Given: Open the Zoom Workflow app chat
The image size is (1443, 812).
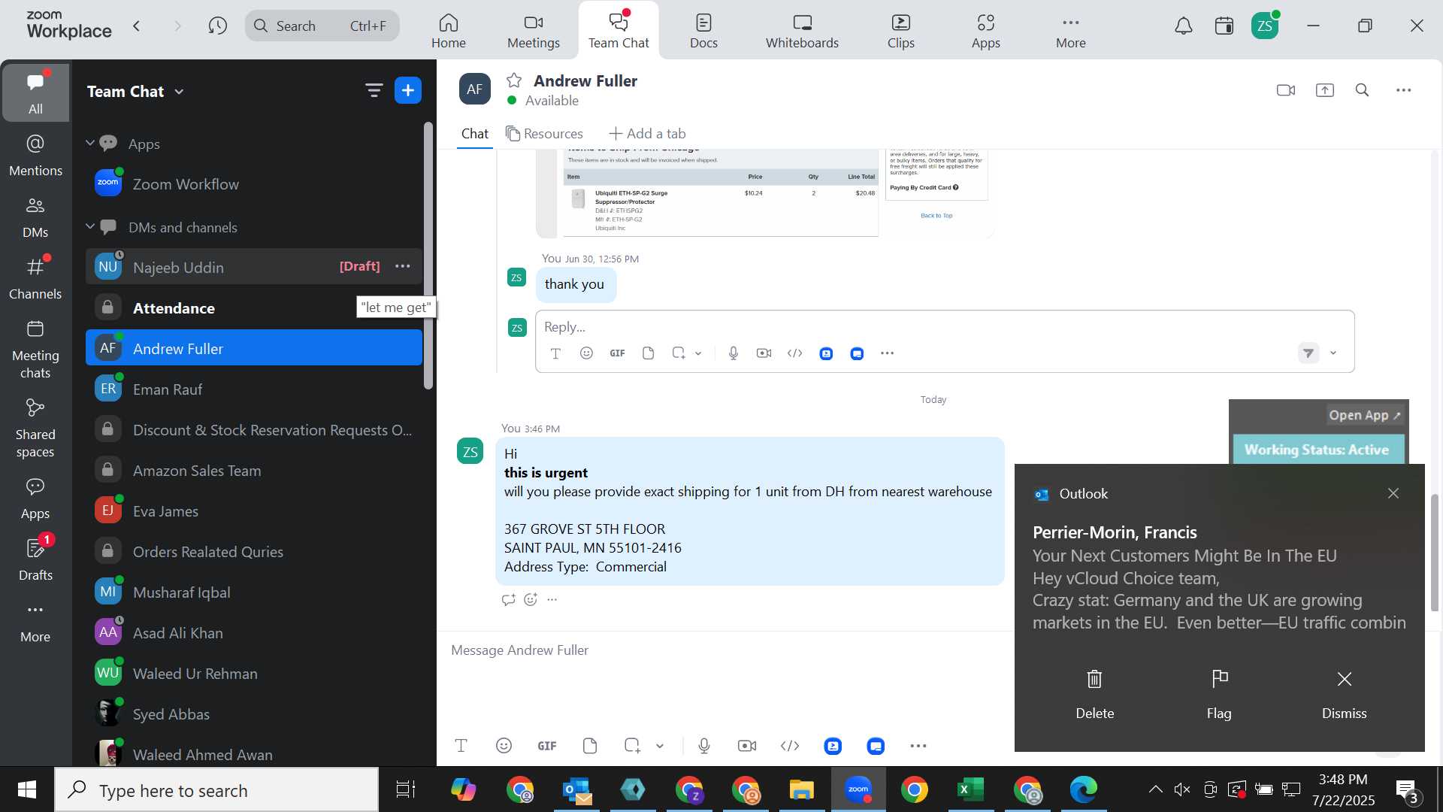Looking at the screenshot, I should point(254,183).
